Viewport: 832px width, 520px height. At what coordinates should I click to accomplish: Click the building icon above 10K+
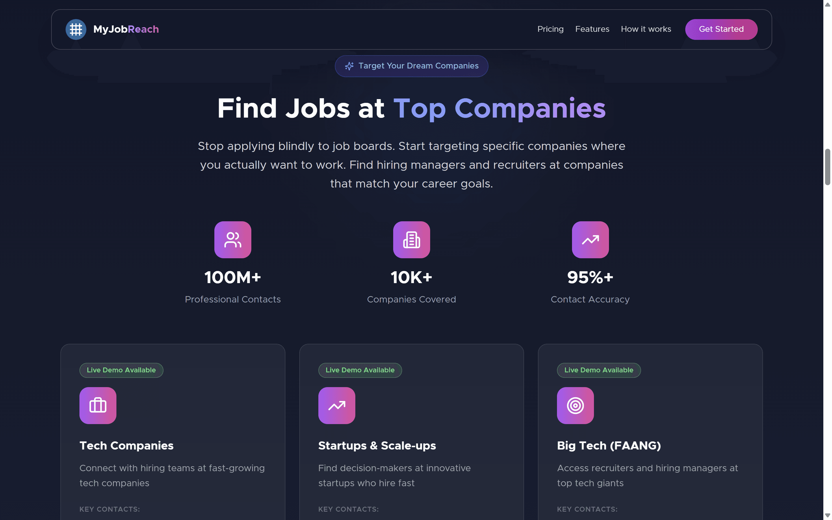coord(412,240)
